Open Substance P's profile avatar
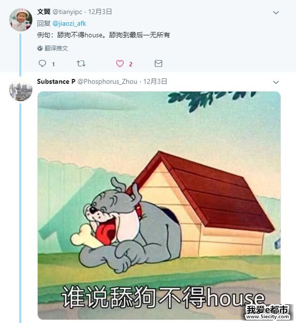296x323 pixels. (21, 90)
